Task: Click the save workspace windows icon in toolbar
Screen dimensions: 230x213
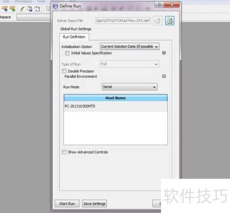Action: (x=30, y=9)
